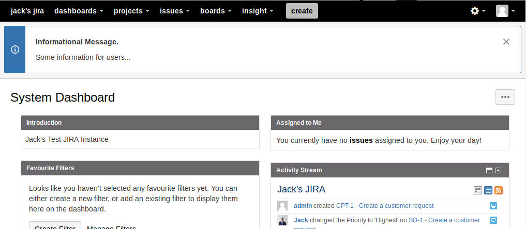This screenshot has height=229, width=526.
Task: Go to jack's jira home link
Action: [x=27, y=11]
